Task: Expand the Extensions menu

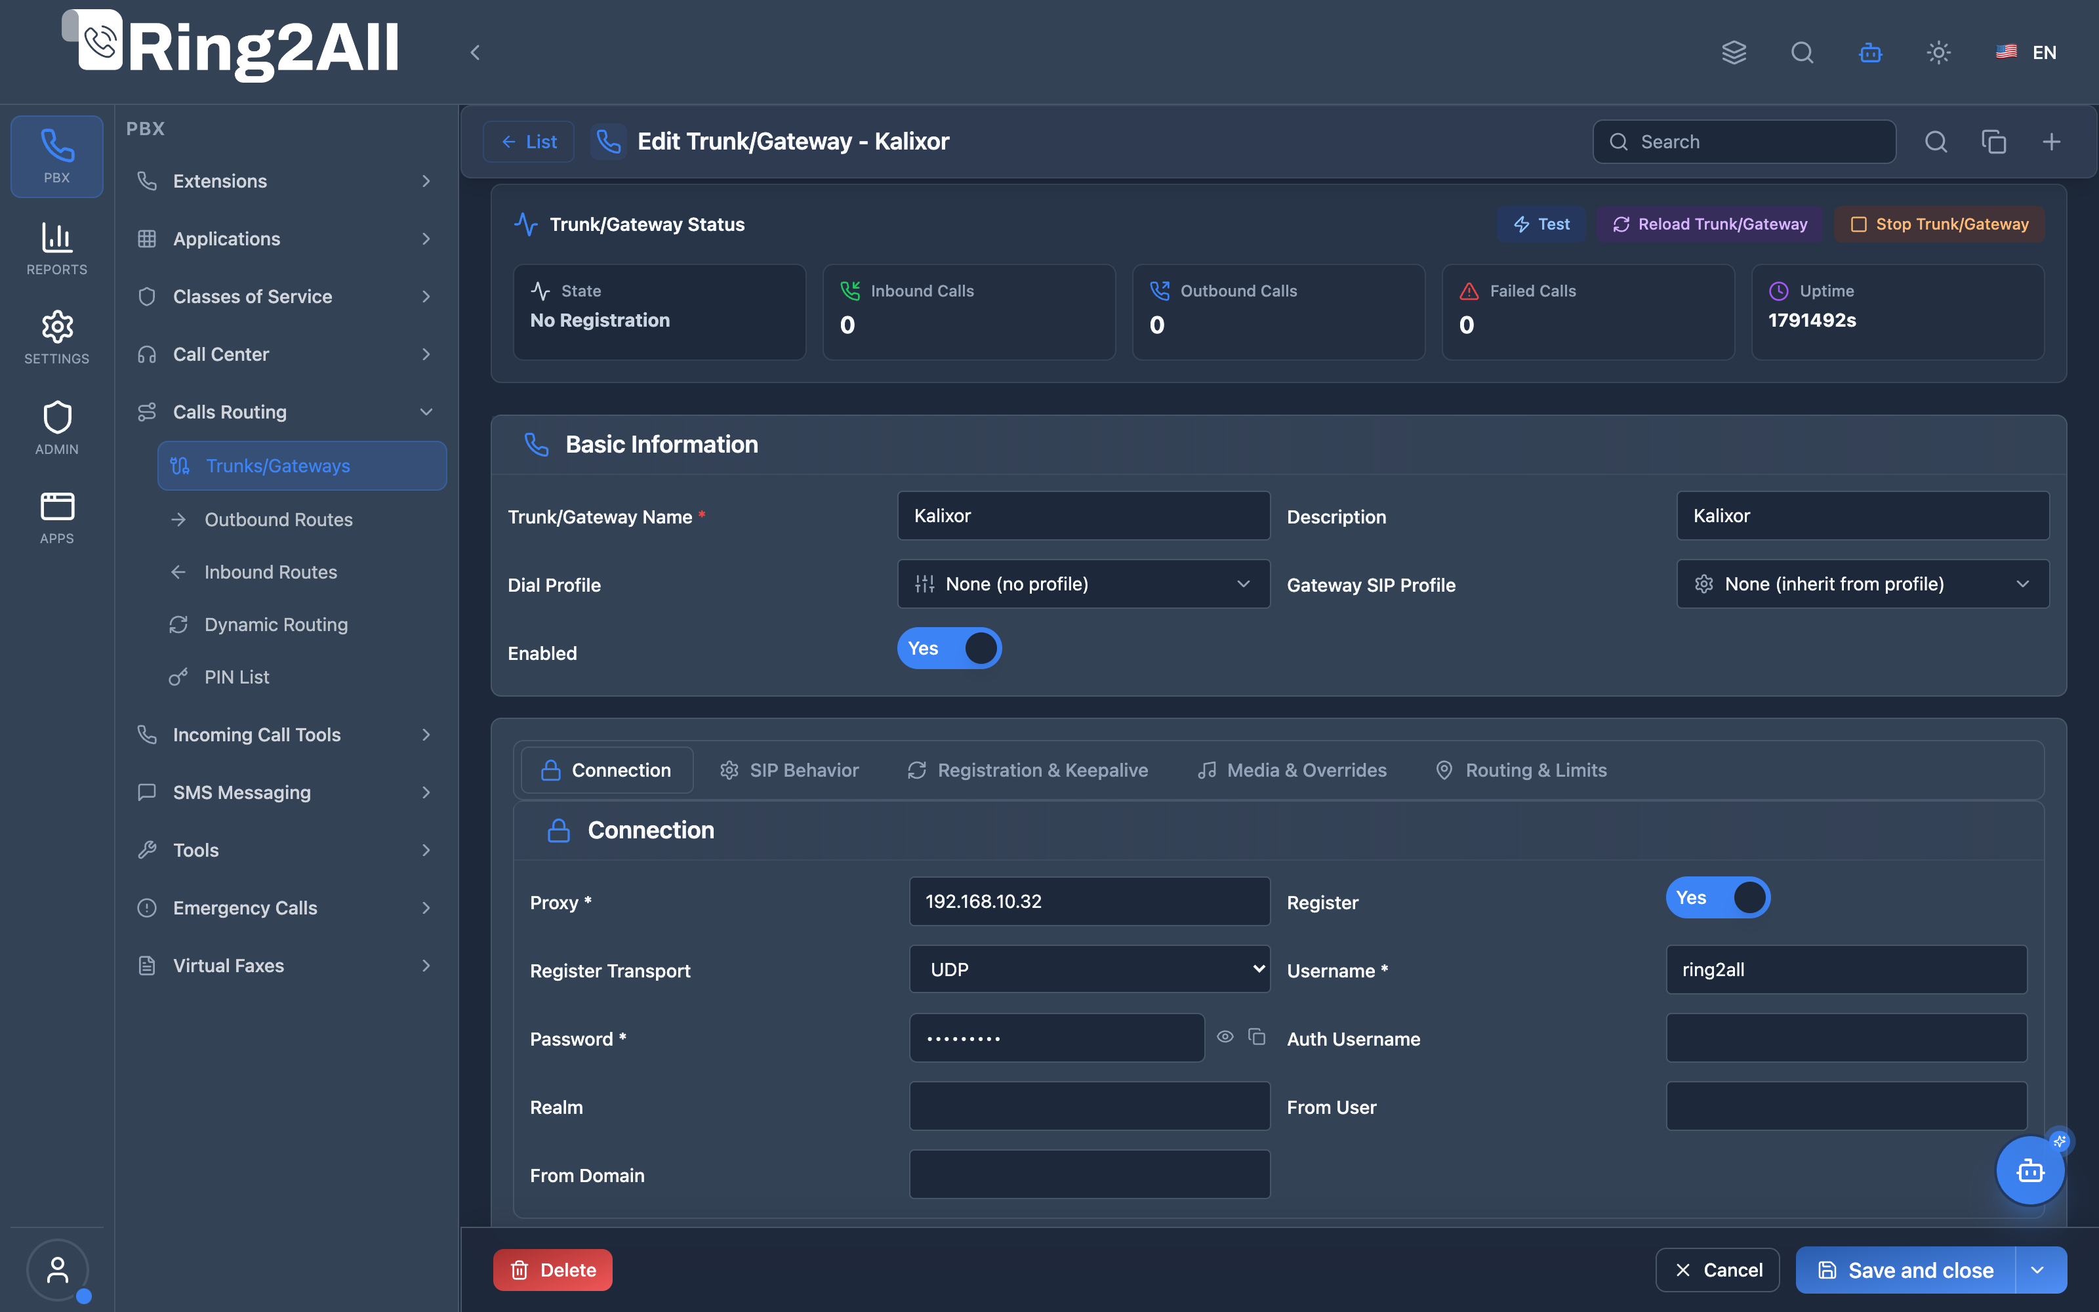Action: (x=285, y=181)
